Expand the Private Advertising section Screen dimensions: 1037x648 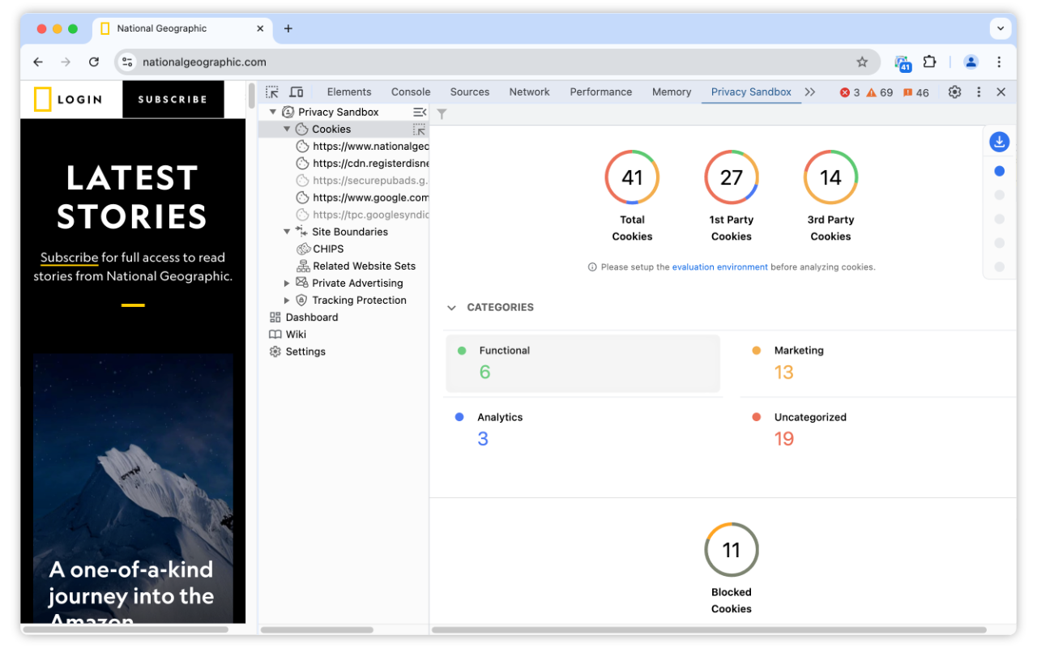[x=287, y=283]
